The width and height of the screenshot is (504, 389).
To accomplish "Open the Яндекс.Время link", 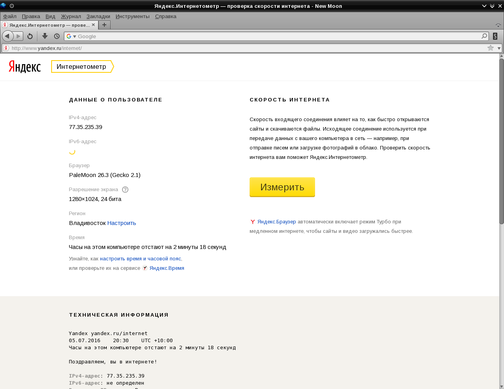I will click(x=167, y=268).
